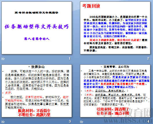Click slide number 3 label

click(x=70, y=121)
